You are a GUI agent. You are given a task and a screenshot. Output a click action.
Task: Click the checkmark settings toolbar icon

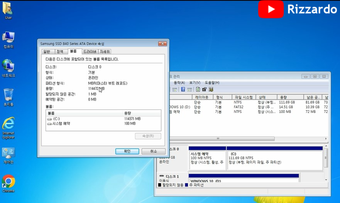(x=211, y=89)
